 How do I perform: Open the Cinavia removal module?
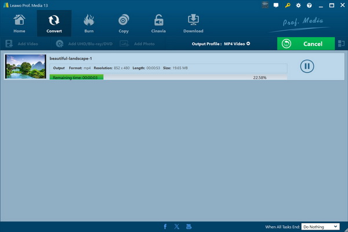point(158,24)
